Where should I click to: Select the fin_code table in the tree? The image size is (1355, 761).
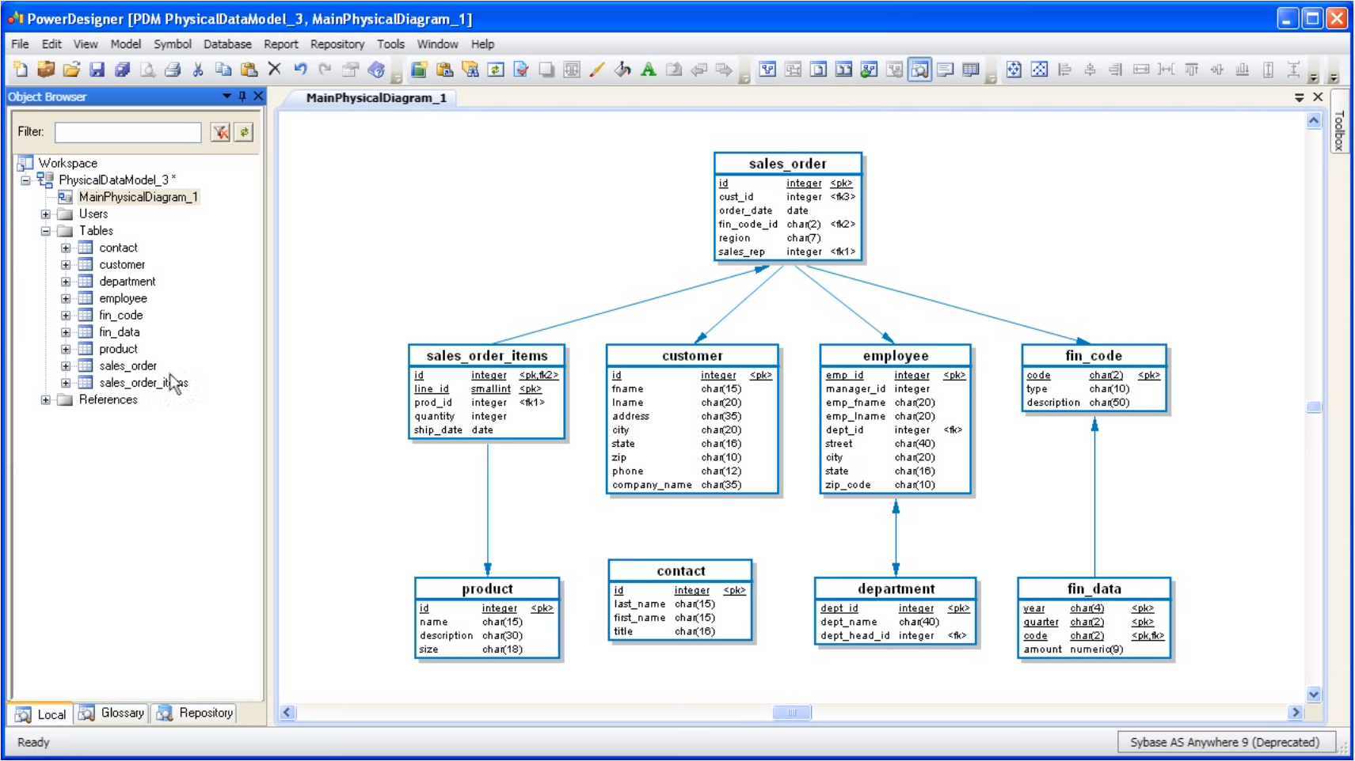120,316
